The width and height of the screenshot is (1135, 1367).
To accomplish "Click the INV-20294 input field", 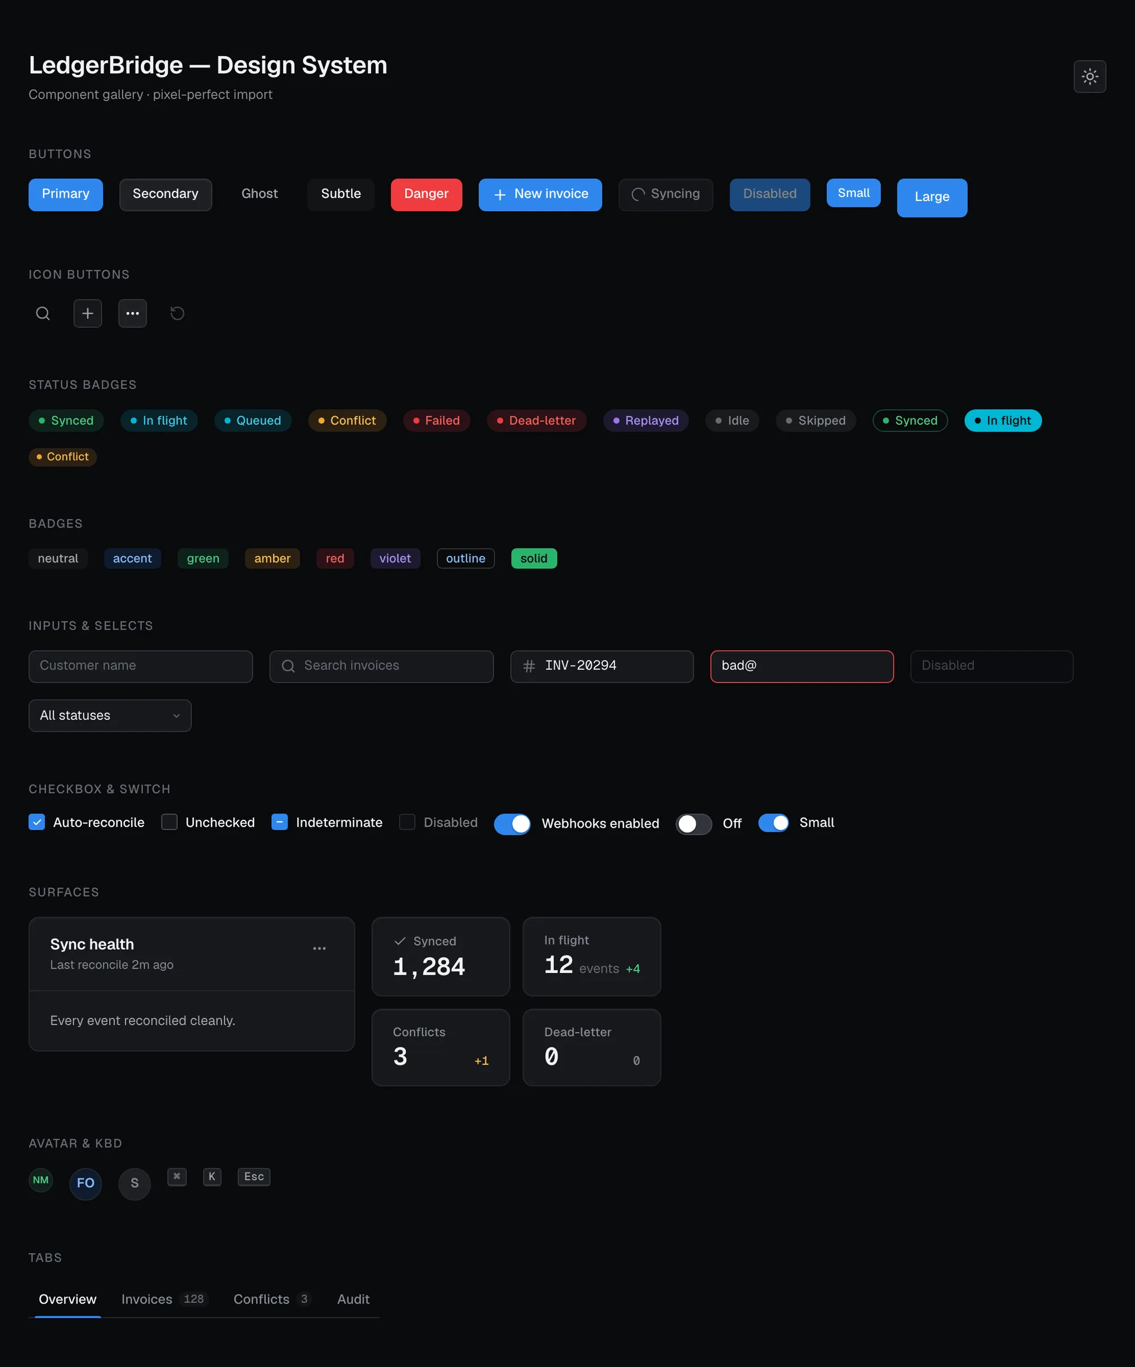I will 602,666.
